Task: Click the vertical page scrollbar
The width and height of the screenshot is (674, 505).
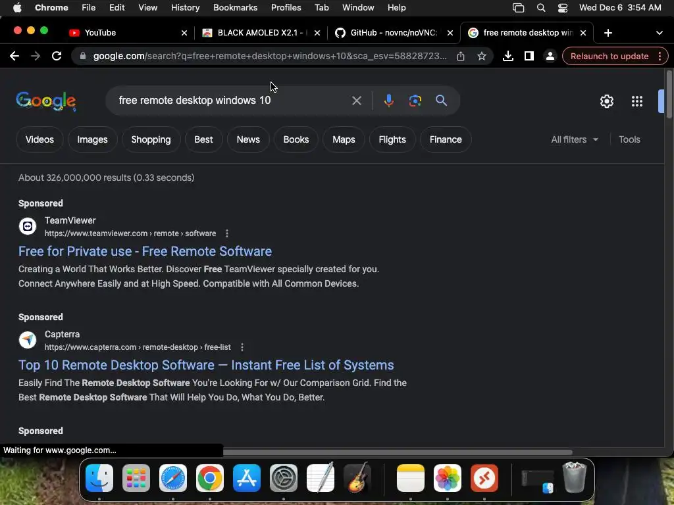Action: click(669, 95)
